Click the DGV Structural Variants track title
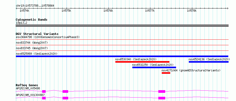236x101 pixels. click(37, 34)
